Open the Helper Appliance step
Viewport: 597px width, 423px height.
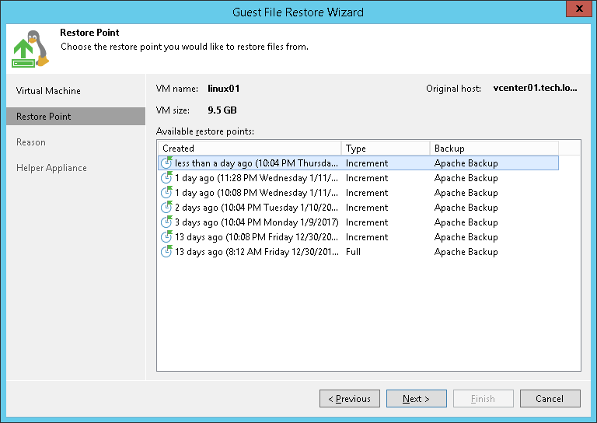[x=51, y=168]
